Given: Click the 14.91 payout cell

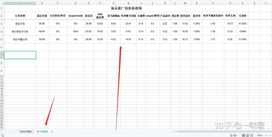Looking at the screenshot, I should [x=128, y=39].
